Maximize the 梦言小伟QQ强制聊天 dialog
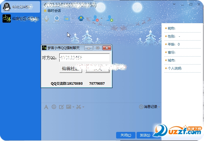 [x=98, y=48]
